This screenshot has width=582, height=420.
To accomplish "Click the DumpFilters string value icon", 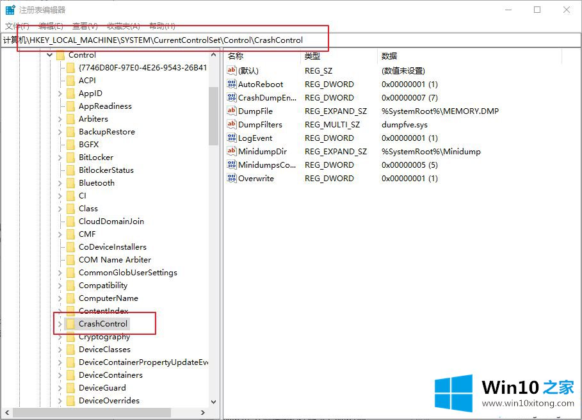I will (x=232, y=124).
